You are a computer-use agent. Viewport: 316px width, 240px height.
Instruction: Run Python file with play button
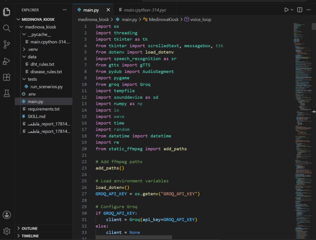[x=286, y=10]
